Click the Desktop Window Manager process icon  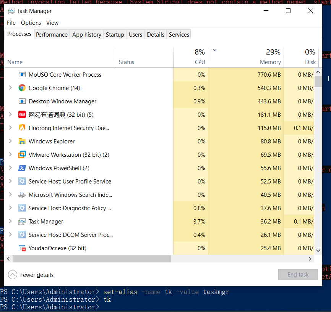pos(22,101)
